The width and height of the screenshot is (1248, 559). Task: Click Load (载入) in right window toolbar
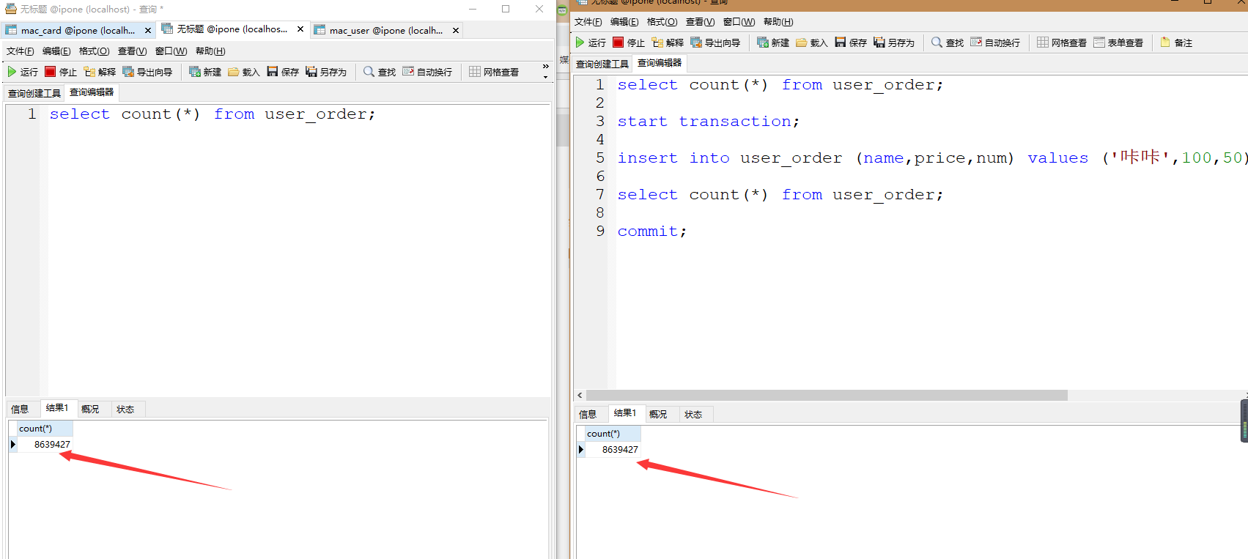pyautogui.click(x=812, y=42)
